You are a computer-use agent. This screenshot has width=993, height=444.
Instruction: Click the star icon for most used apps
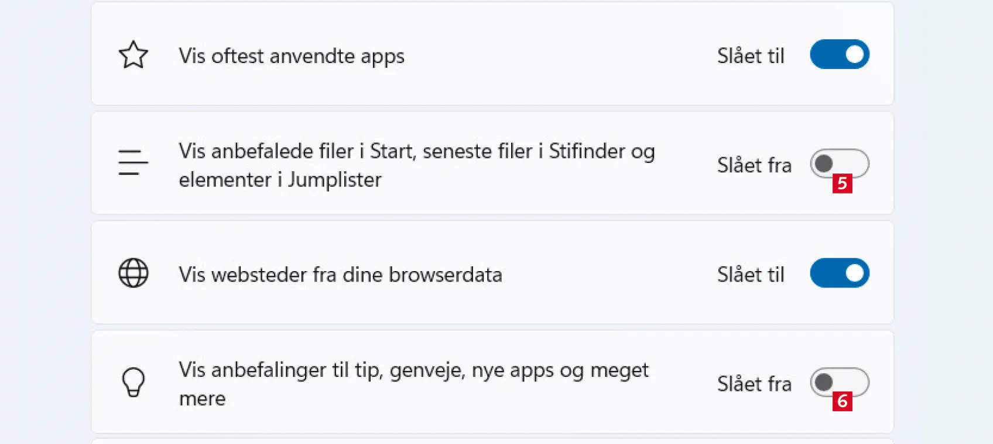[x=133, y=55]
